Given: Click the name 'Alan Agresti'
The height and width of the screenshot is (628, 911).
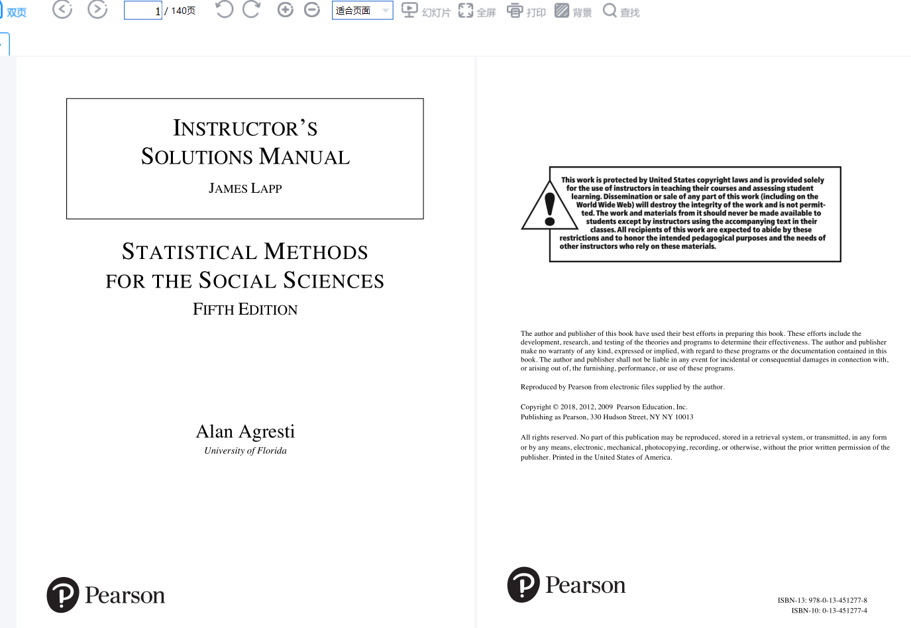Looking at the screenshot, I should [x=245, y=431].
